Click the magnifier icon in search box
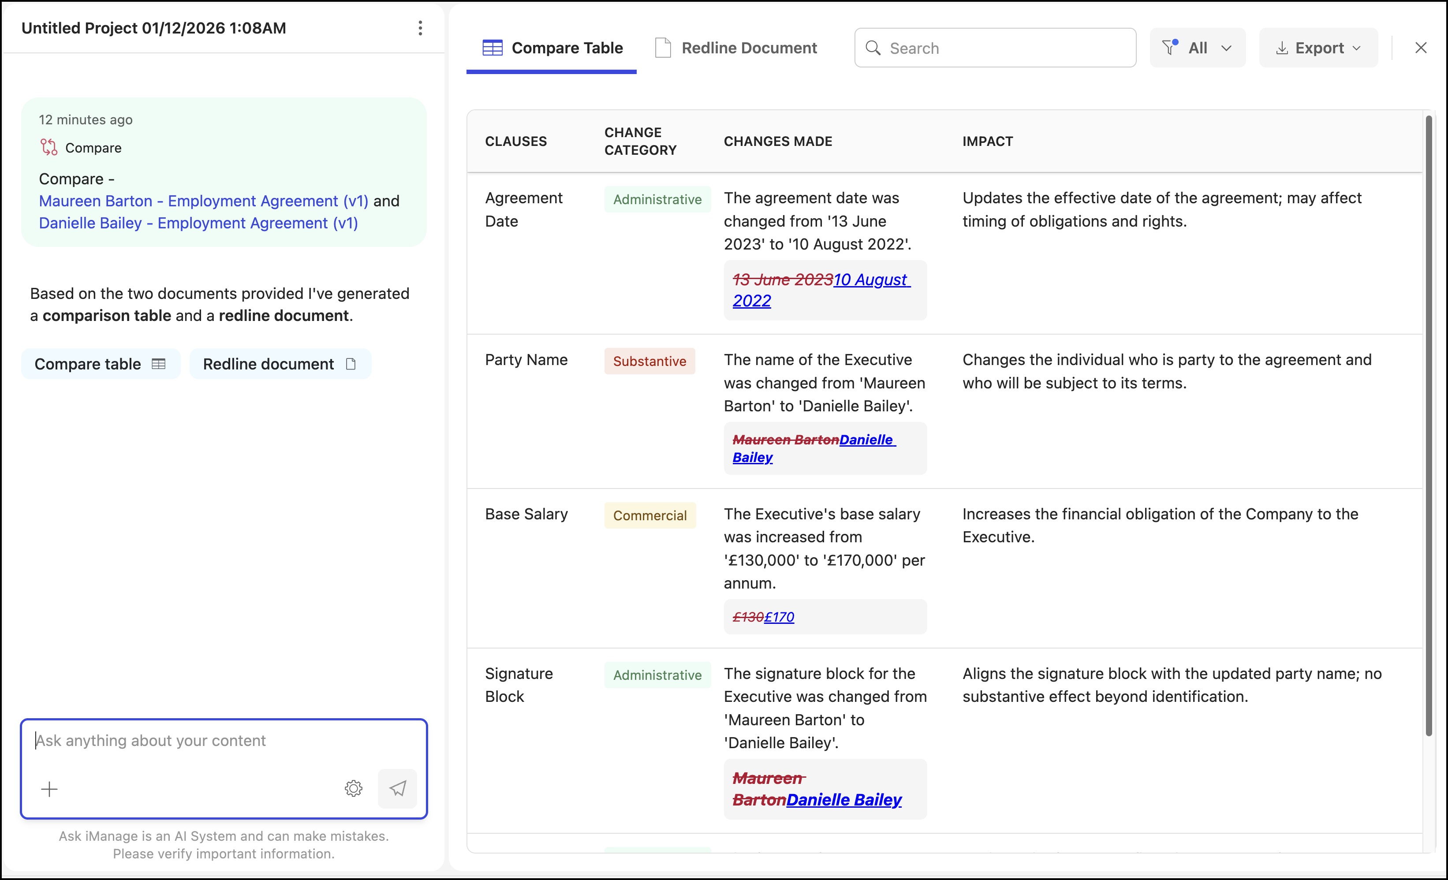 (873, 48)
